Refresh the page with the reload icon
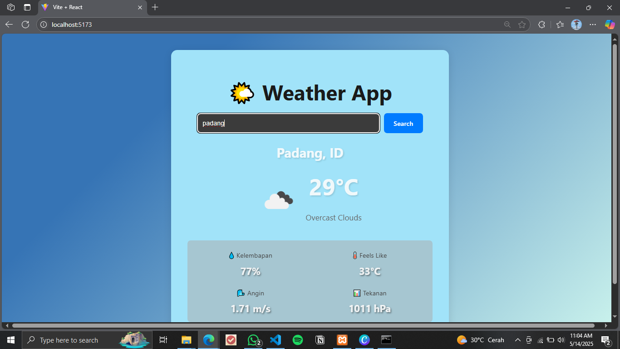Screen dimensions: 620x349 (x=25, y=25)
